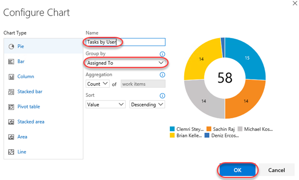Show Group by info tooltip icon
299x180 pixels.
point(162,54)
